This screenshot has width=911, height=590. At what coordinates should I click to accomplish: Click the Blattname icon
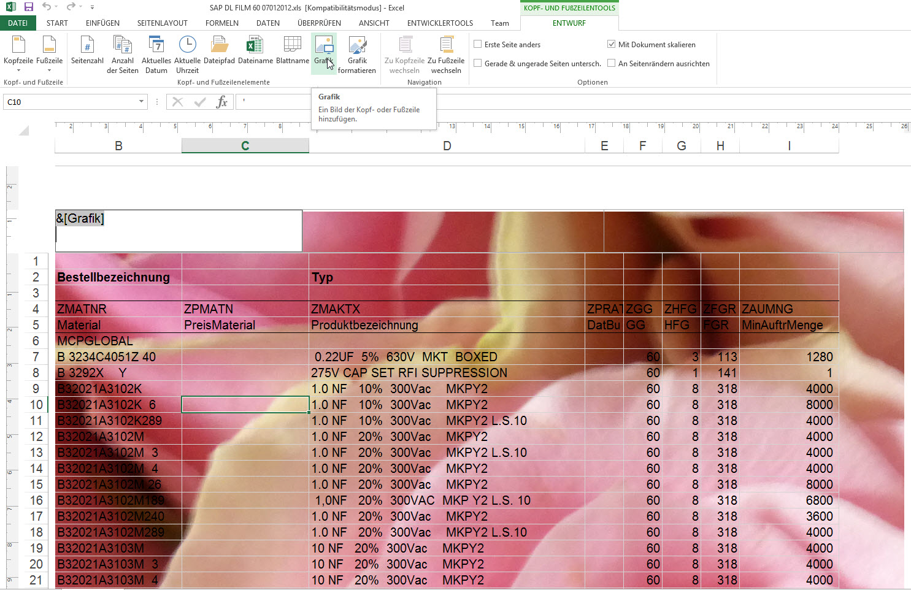pos(292,46)
